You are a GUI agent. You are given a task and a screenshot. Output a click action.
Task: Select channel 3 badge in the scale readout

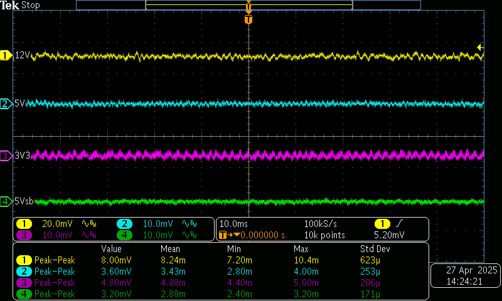(x=24, y=235)
